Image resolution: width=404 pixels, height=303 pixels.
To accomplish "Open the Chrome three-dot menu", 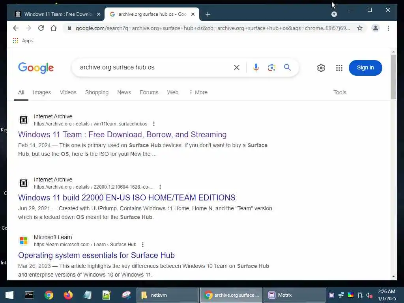I will click(388, 28).
